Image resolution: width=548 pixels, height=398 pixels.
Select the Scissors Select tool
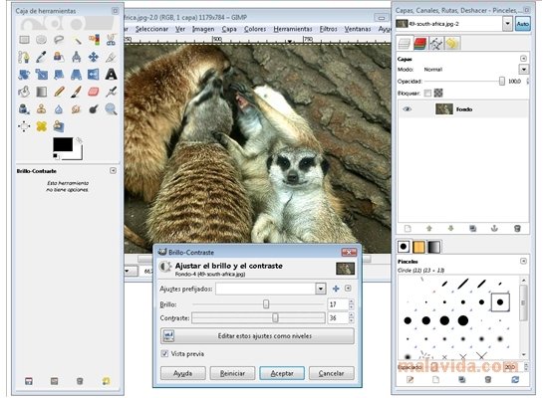click(x=111, y=40)
